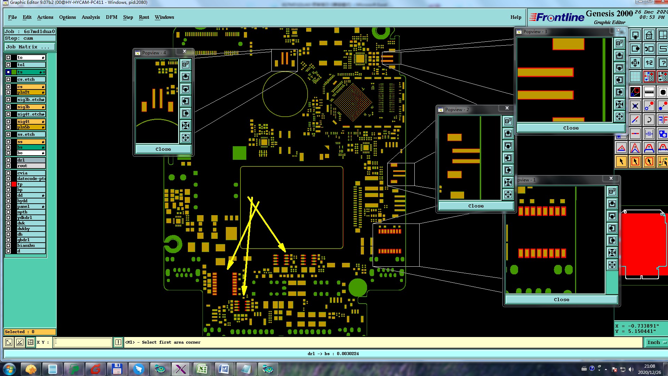Click the X Y coordinate input field

tap(83, 342)
